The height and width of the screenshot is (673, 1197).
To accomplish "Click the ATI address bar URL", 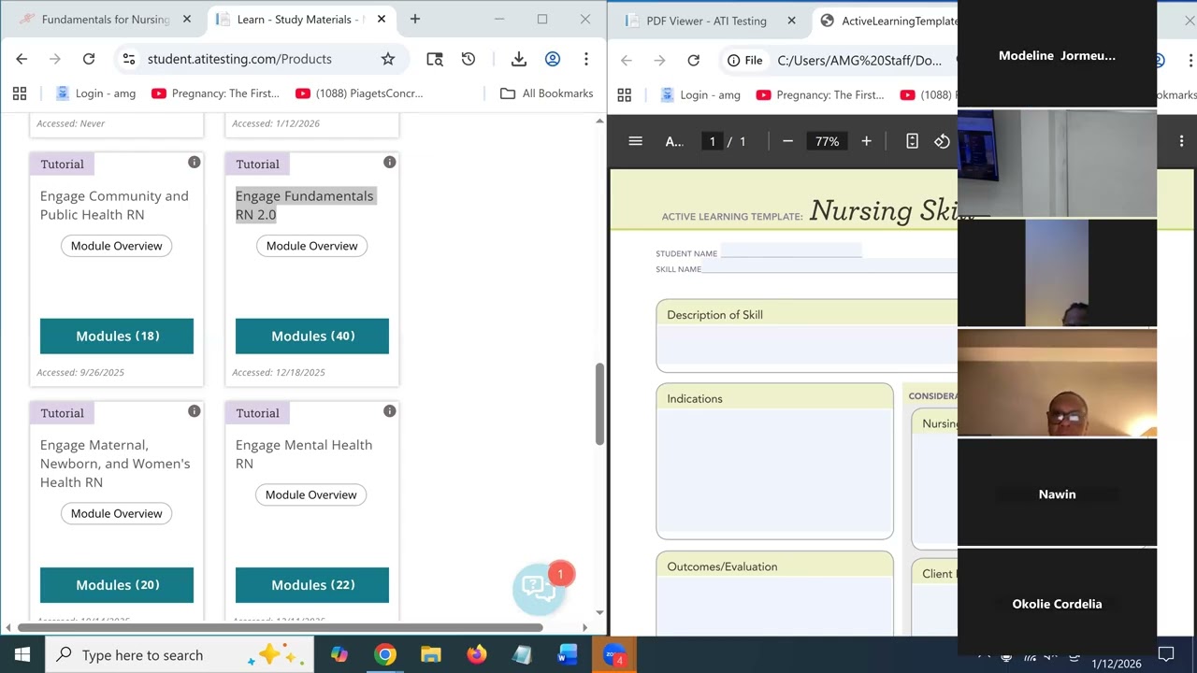I will (x=239, y=59).
